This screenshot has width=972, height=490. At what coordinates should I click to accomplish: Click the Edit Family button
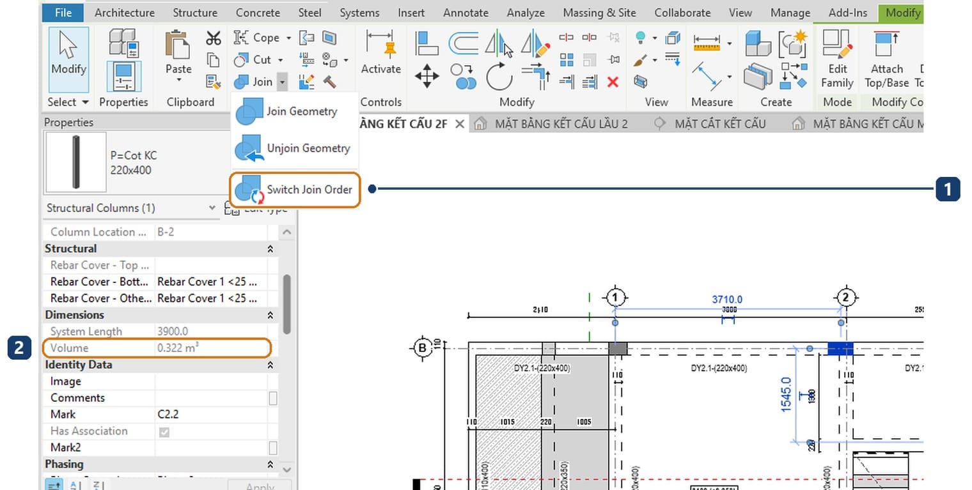tap(837, 59)
